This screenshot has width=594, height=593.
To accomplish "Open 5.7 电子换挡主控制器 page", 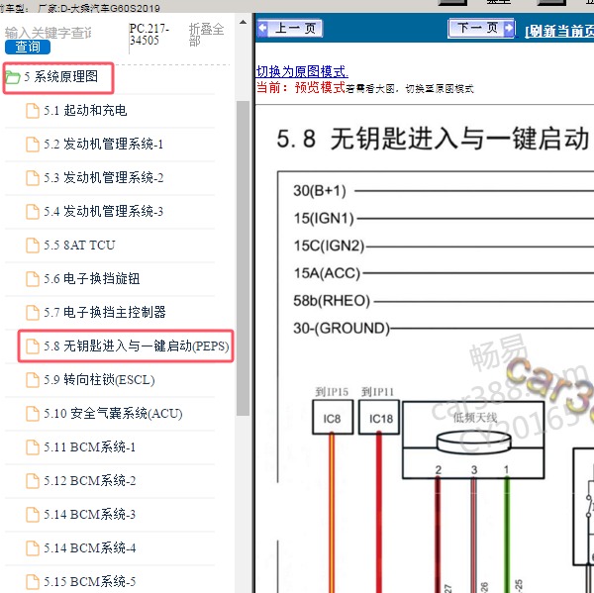I will [104, 313].
